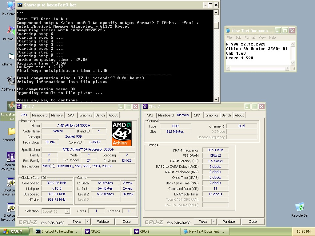The width and height of the screenshot is (315, 236).
Task: Click in the Notepad text area
Action: pos(258,53)
